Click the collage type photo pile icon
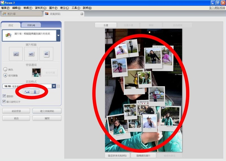226x161 pixels. click(x=8, y=35)
